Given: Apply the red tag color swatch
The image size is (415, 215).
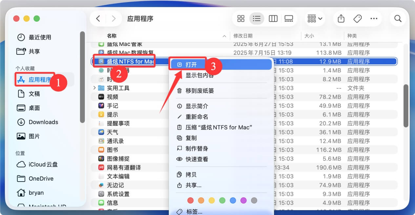Looking at the screenshot, I should tap(191, 200).
